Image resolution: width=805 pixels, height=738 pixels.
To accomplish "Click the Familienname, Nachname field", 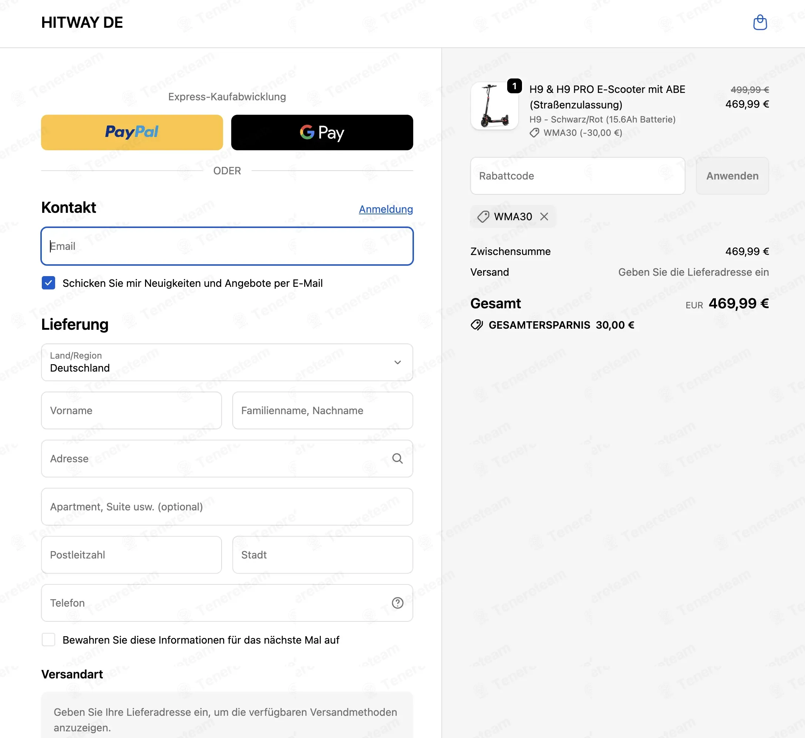I will pos(322,410).
